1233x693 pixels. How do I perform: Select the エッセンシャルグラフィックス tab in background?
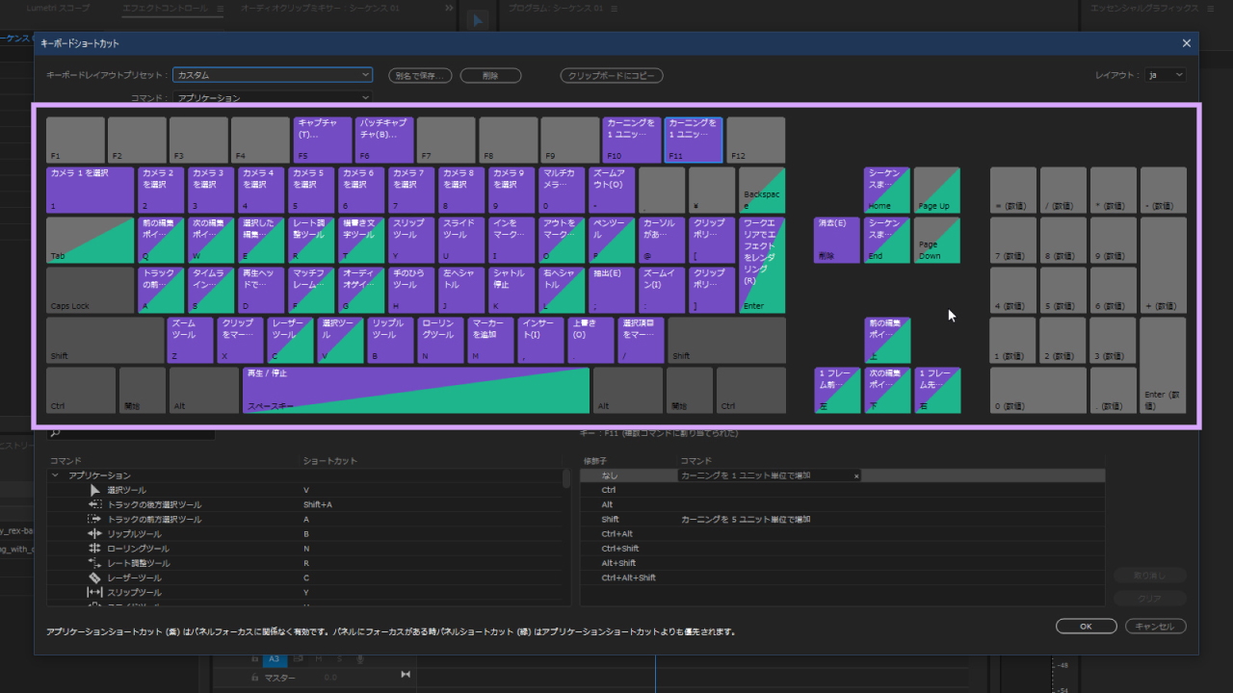pyautogui.click(x=1143, y=9)
